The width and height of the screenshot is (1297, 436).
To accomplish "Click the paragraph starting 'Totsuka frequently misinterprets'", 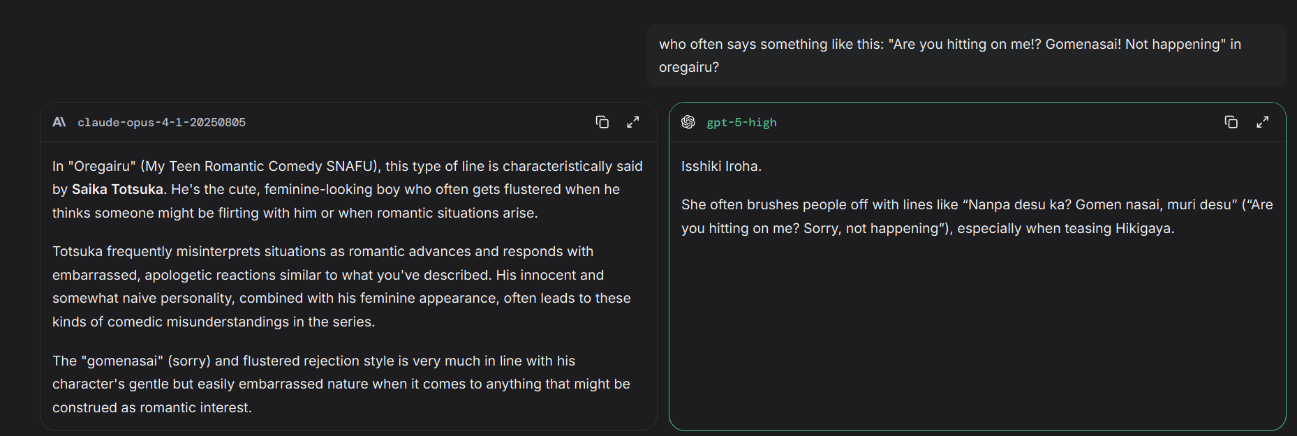I will click(x=341, y=287).
